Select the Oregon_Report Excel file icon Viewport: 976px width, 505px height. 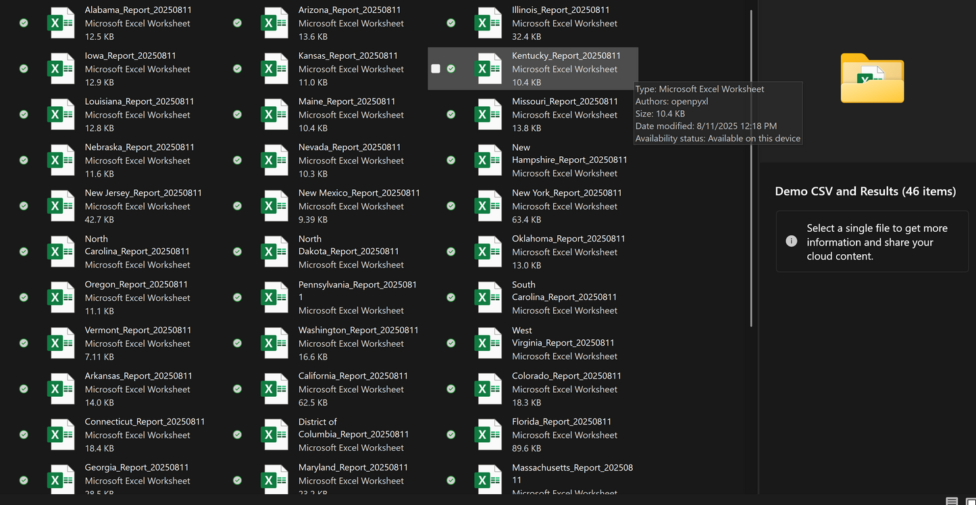pyautogui.click(x=61, y=297)
